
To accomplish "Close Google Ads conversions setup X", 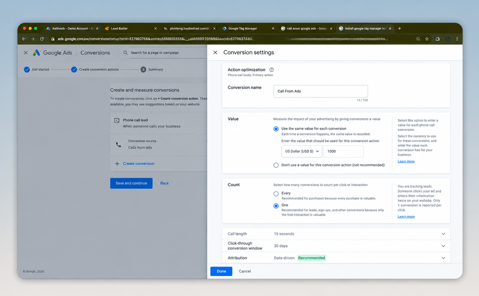I will 26,52.
